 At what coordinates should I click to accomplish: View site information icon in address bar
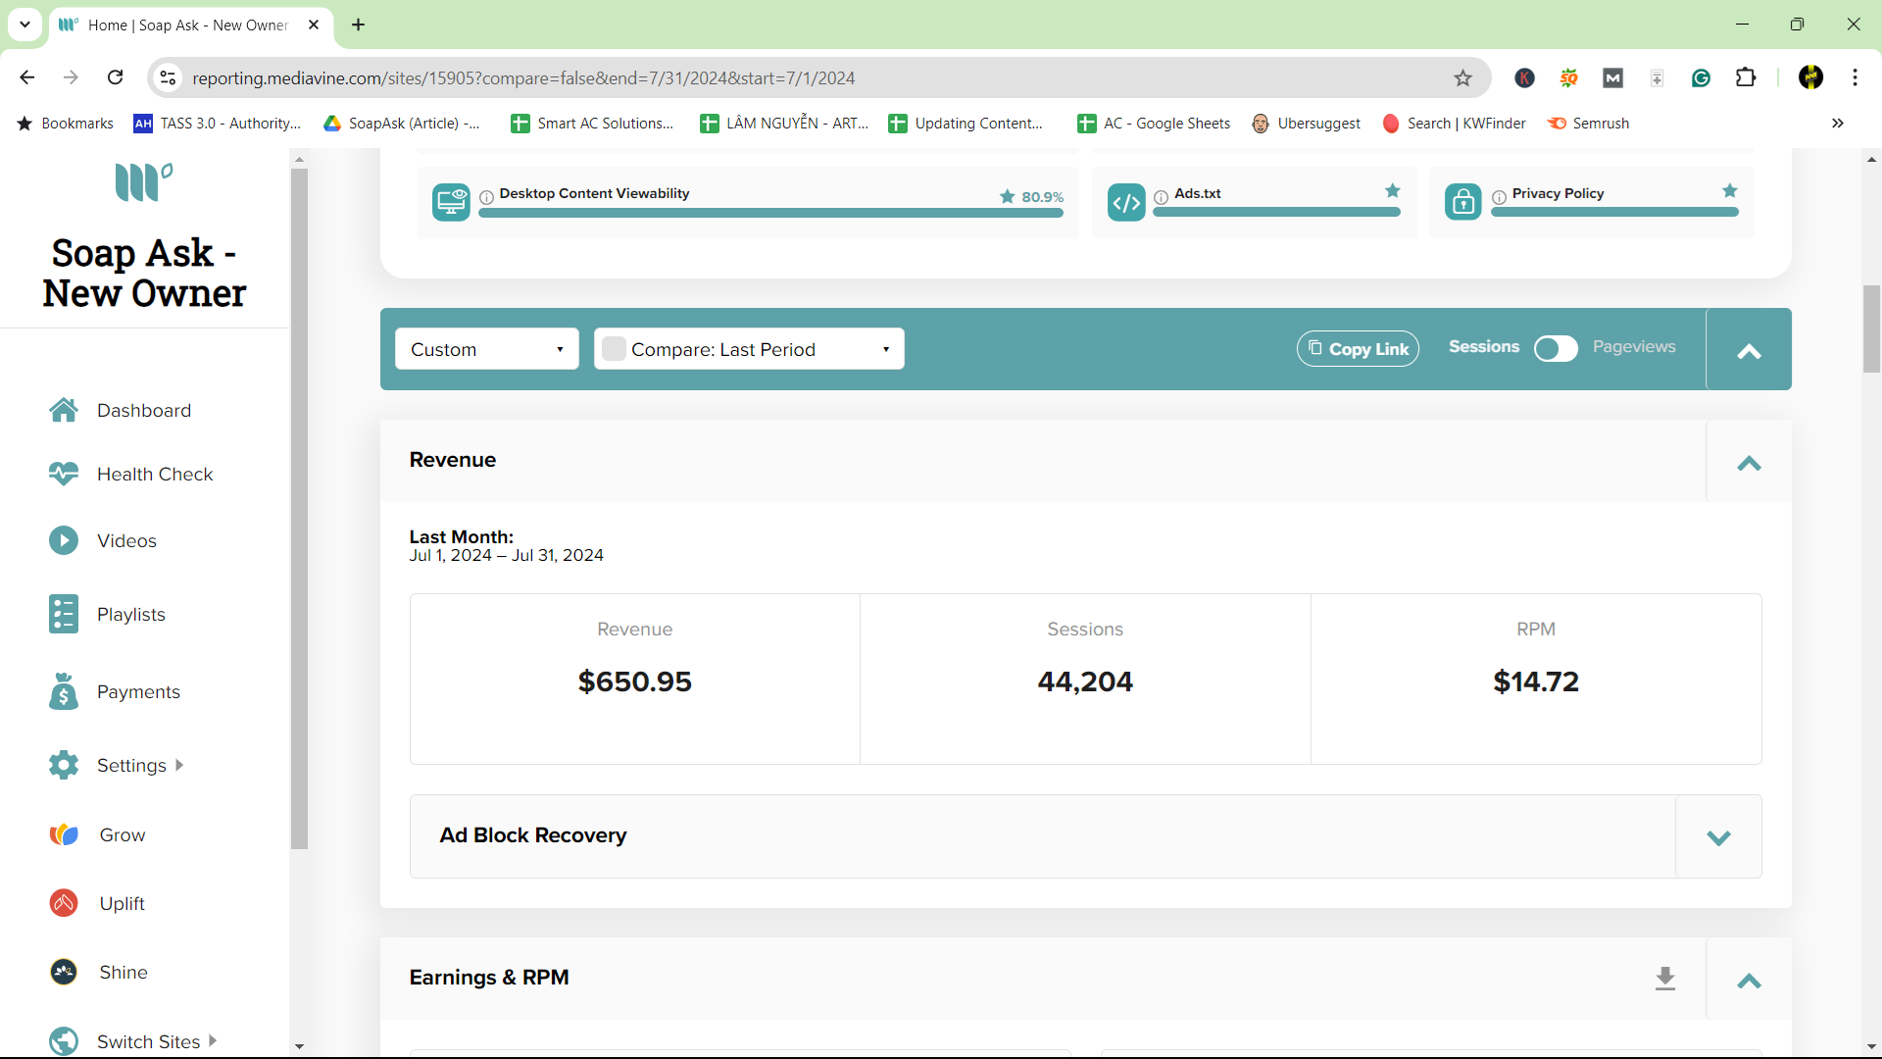[169, 77]
